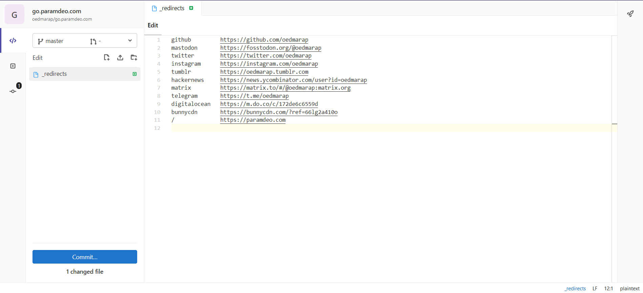The width and height of the screenshot is (643, 293).
Task: Click the Commit... button
Action: 85,257
